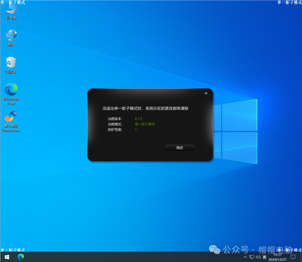Click the protection range value C
The width and height of the screenshot is (302, 262).
(x=136, y=130)
